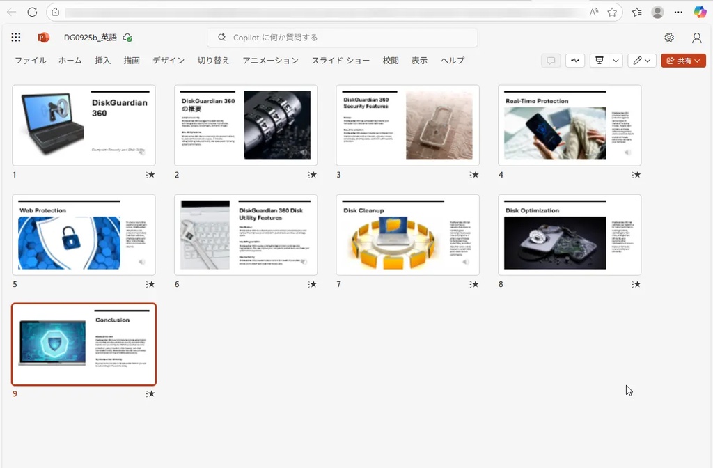Click the transition star under slide 9
713x468 pixels.
[x=150, y=394]
